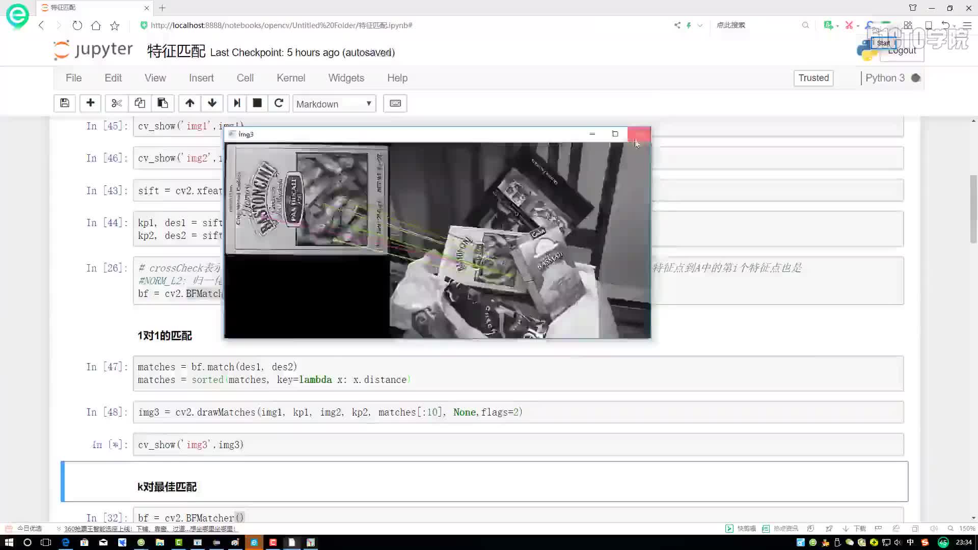Viewport: 978px width, 550px height.
Task: Maximize the img3 image window
Action: click(x=615, y=134)
